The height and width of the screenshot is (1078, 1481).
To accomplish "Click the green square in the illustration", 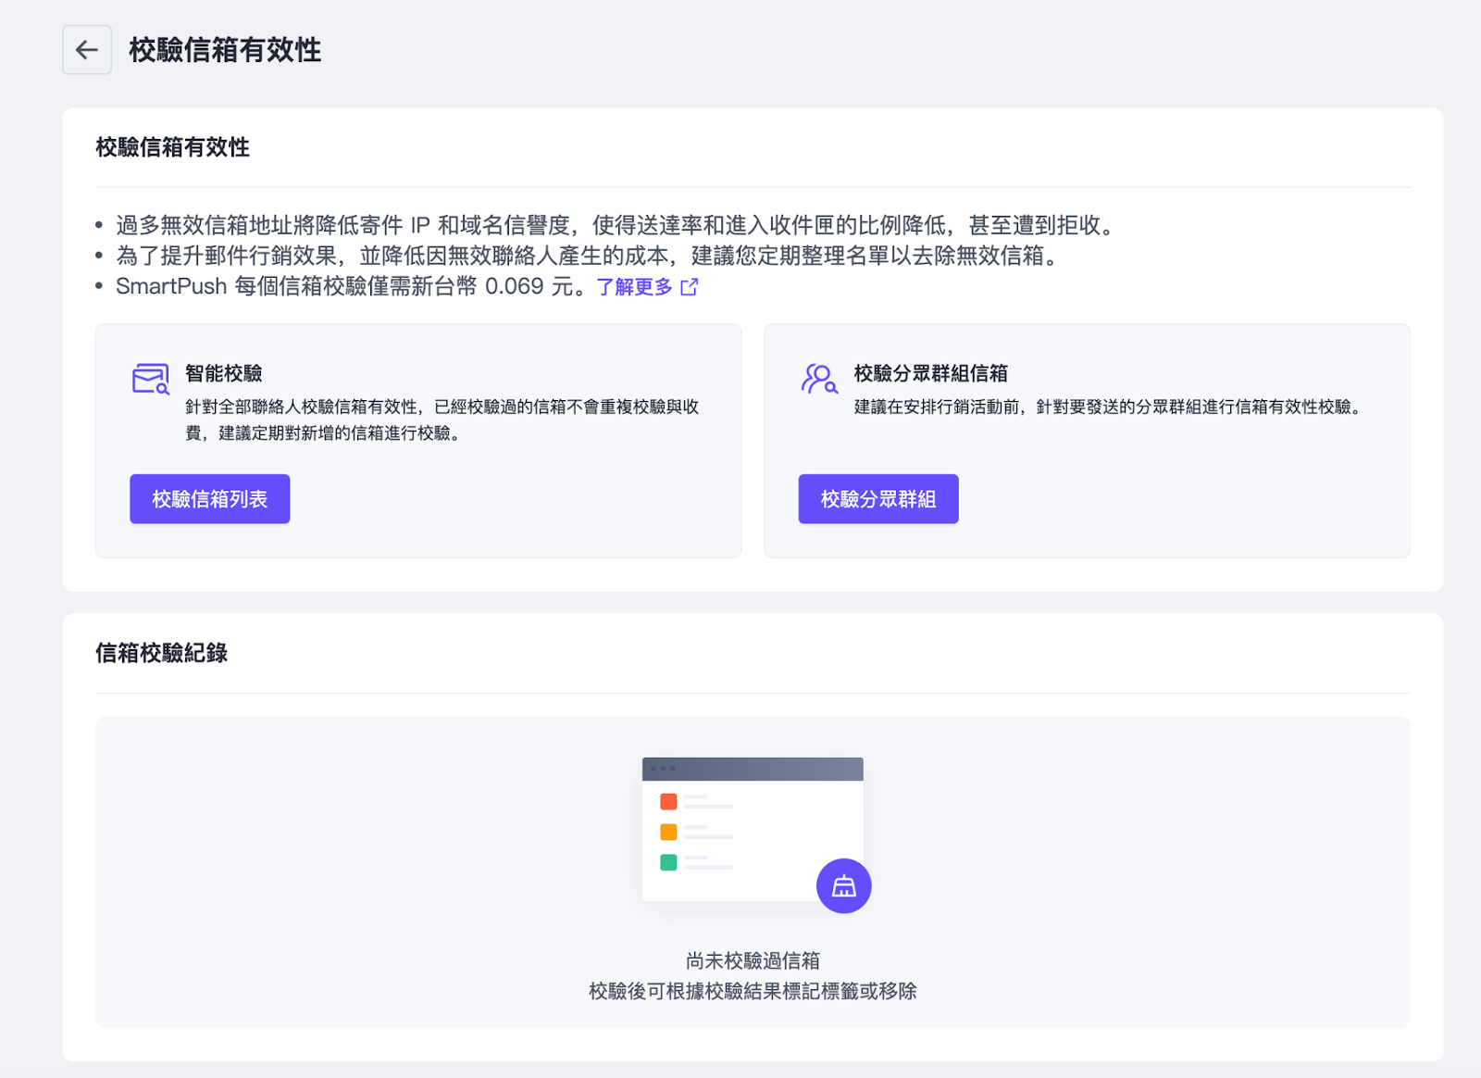I will [x=668, y=862].
